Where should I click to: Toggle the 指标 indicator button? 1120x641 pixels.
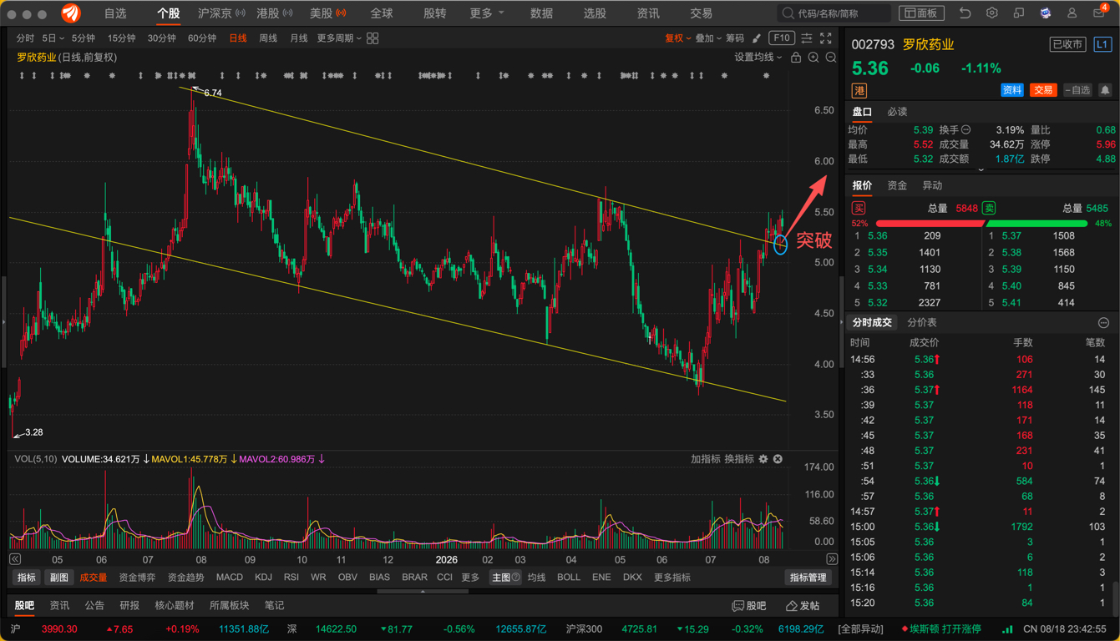[x=27, y=578]
